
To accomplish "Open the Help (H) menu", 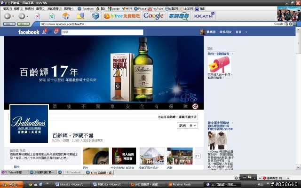I will pyautogui.click(x=69, y=8).
